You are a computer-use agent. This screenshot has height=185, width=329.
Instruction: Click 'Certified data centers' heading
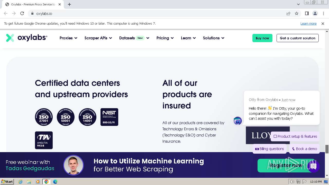(81, 89)
